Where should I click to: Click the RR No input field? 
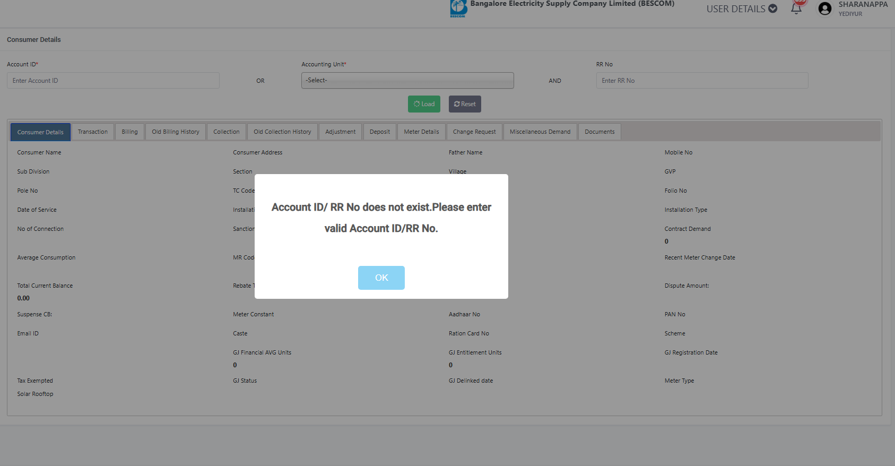pos(702,81)
